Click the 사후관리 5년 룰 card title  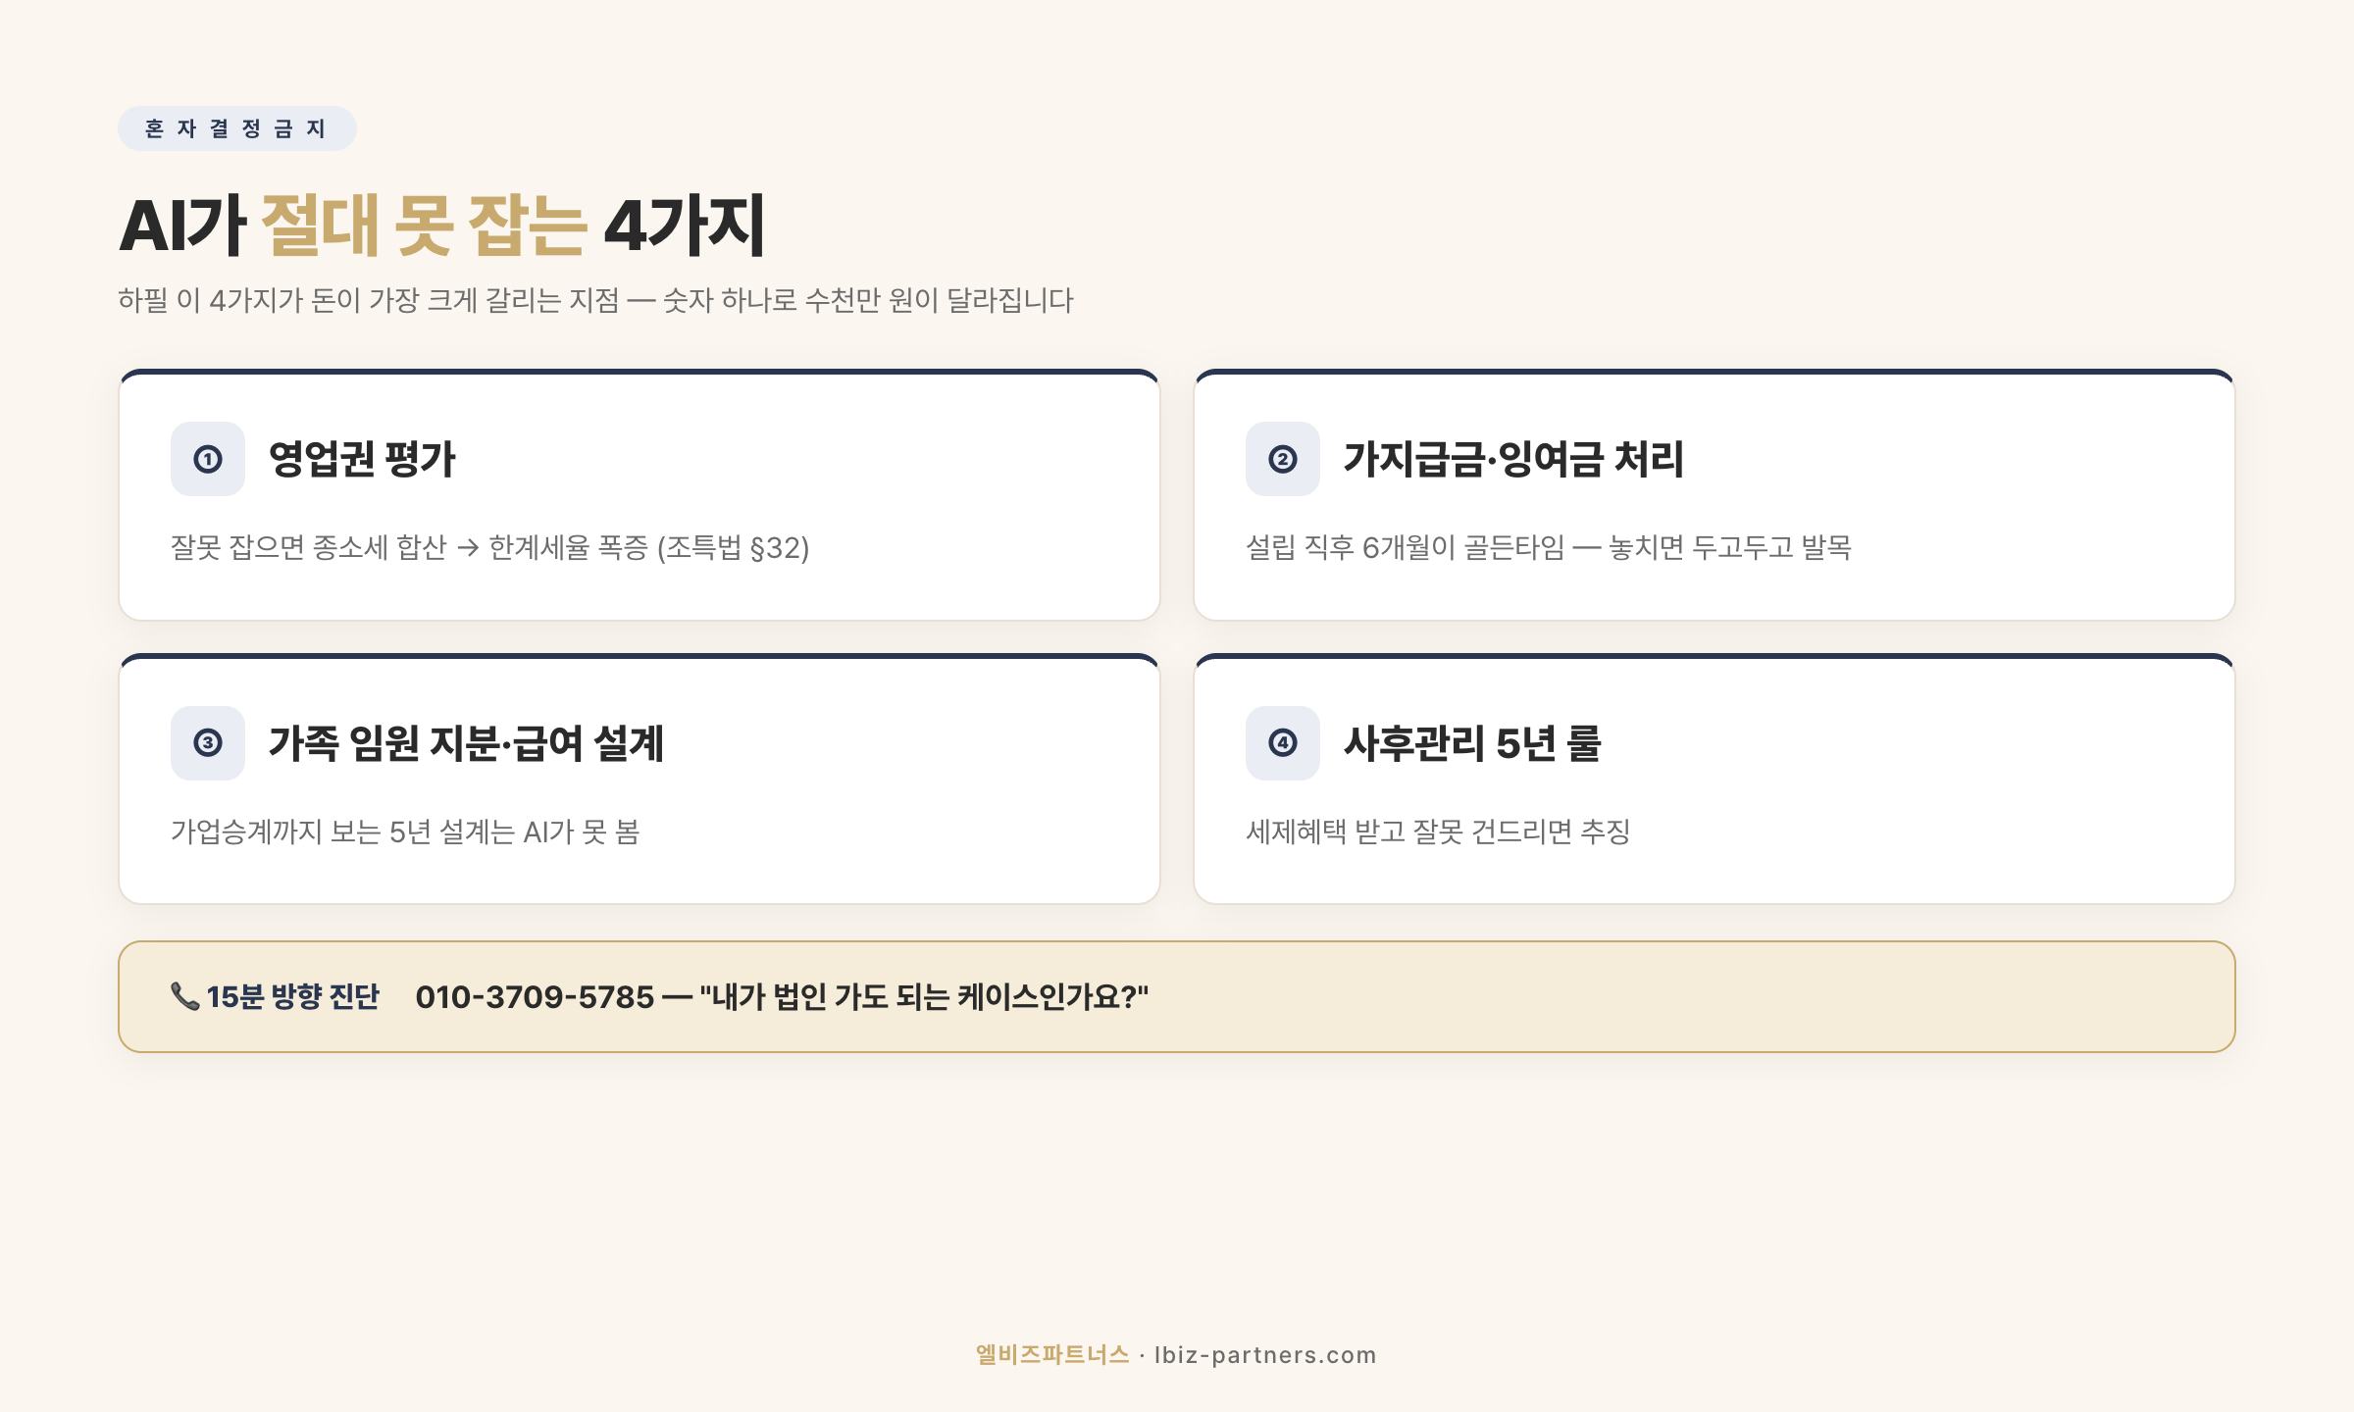(x=1472, y=743)
